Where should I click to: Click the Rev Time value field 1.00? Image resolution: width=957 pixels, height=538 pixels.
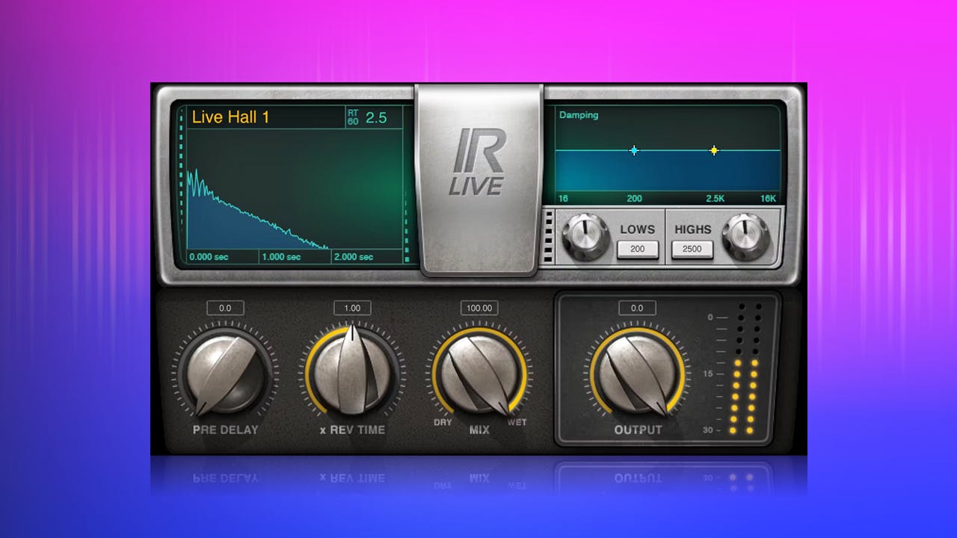pyautogui.click(x=352, y=308)
